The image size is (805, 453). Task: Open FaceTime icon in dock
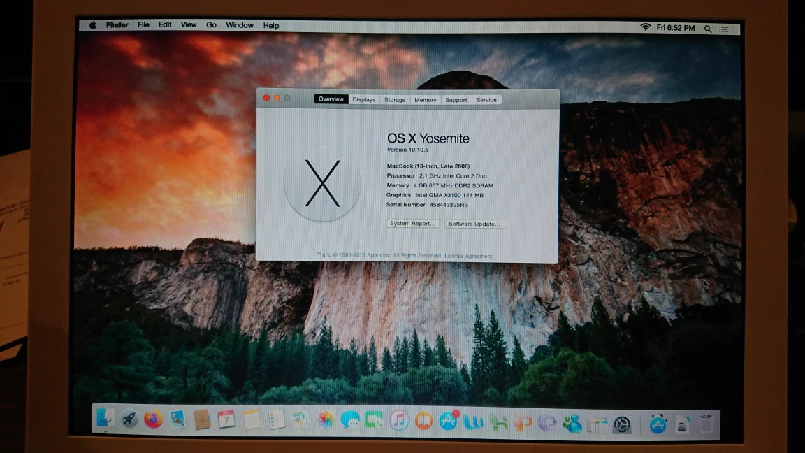coord(375,421)
